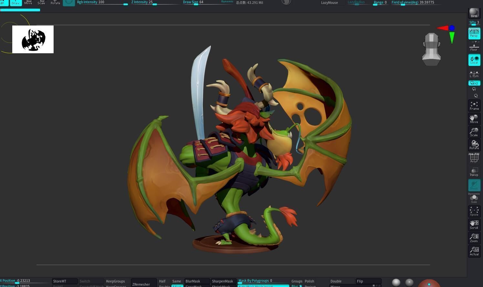Click the Zoom canvas icon

click(474, 238)
